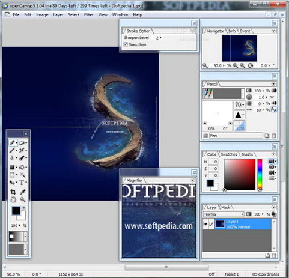Screen dimensions: 289x278
Task: Click the black foreground swatch in toolbox
Action: coord(16,211)
